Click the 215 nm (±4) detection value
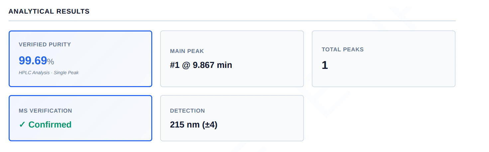 [194, 125]
